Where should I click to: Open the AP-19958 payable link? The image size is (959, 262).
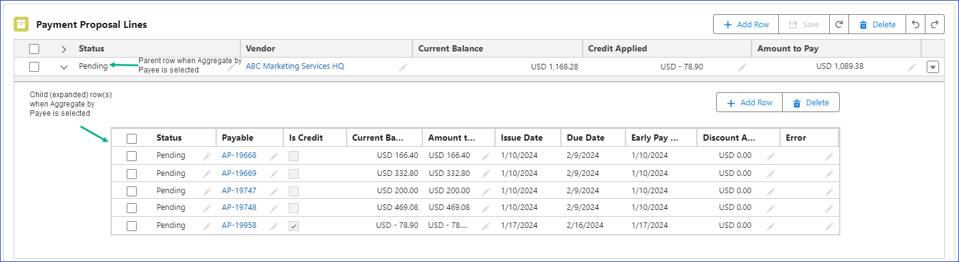[x=239, y=225]
